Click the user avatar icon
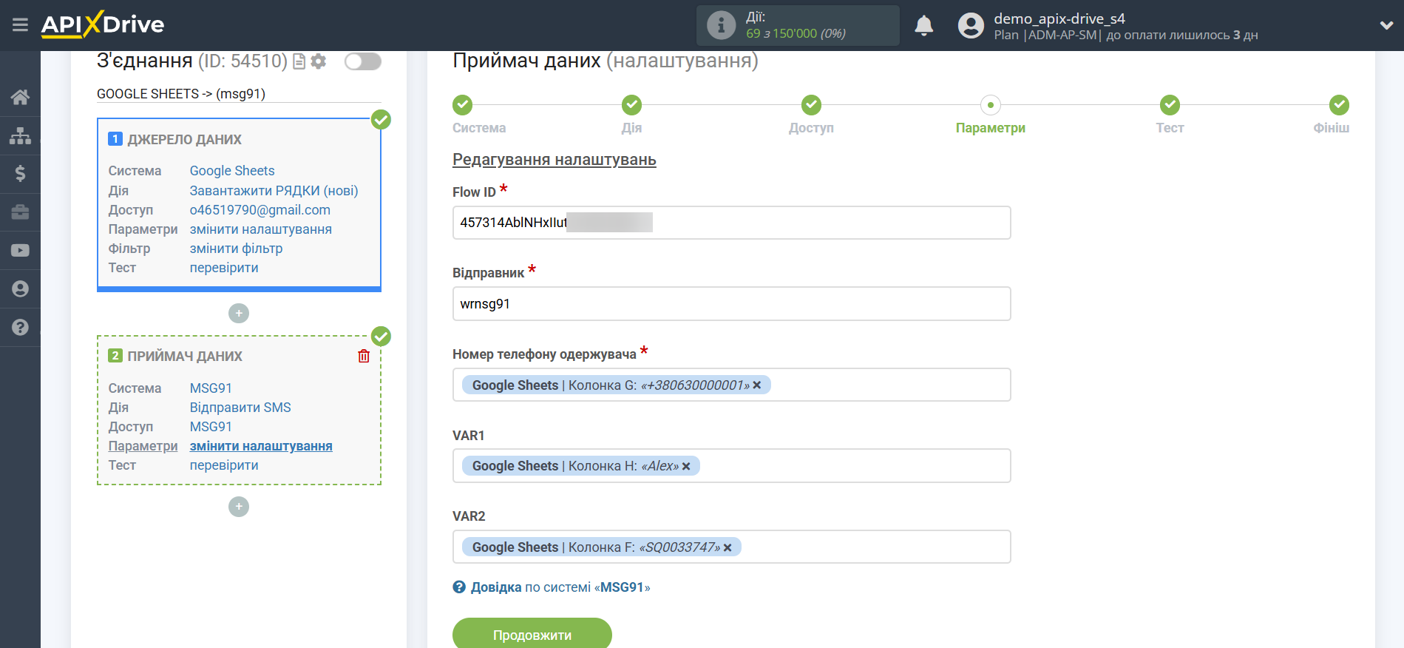 (x=971, y=26)
